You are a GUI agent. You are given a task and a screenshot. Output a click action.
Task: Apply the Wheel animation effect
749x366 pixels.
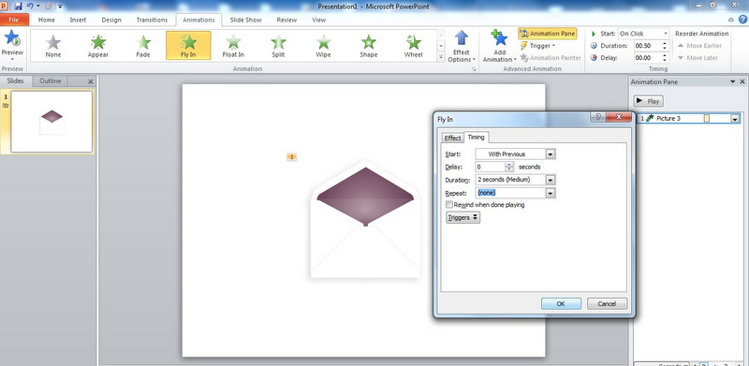413,46
